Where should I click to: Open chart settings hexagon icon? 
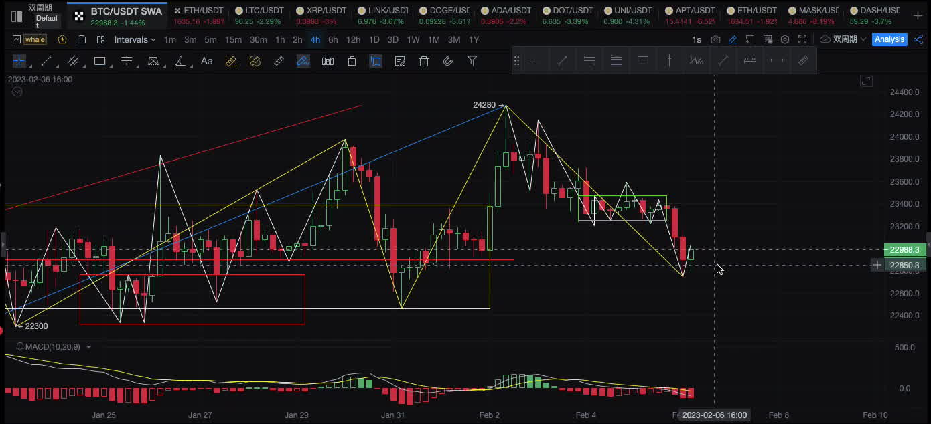pos(785,39)
